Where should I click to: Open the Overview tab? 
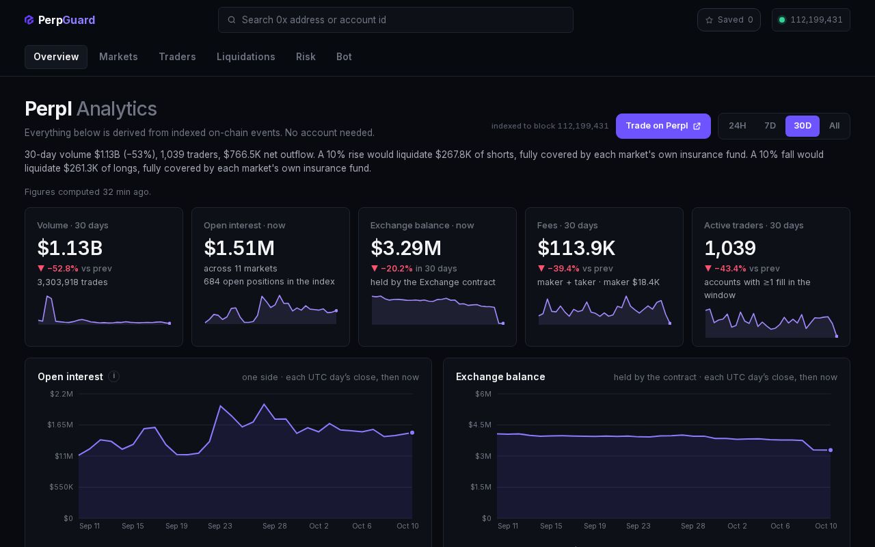(x=56, y=57)
